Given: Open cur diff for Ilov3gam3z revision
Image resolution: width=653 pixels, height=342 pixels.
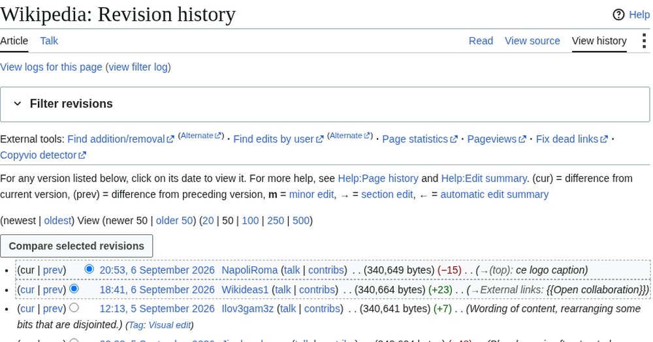Looking at the screenshot, I should pos(27,309).
